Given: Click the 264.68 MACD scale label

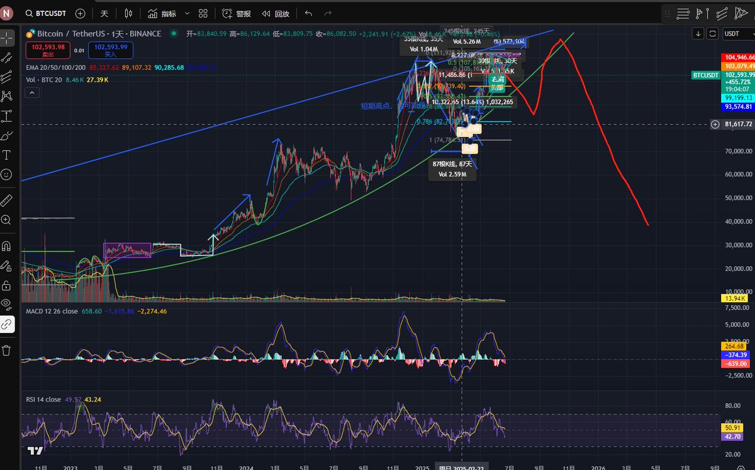Looking at the screenshot, I should coord(735,346).
